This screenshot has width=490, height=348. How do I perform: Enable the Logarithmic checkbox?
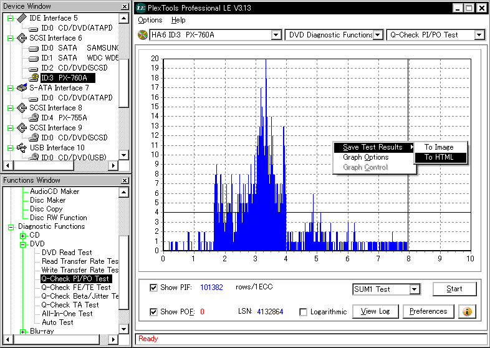(303, 312)
